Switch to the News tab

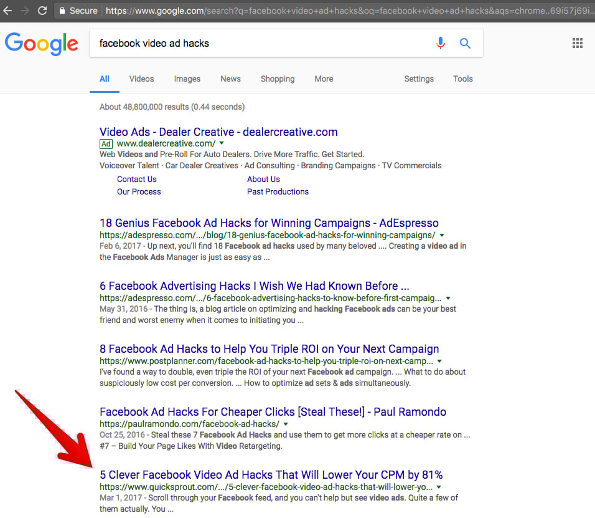coord(230,79)
